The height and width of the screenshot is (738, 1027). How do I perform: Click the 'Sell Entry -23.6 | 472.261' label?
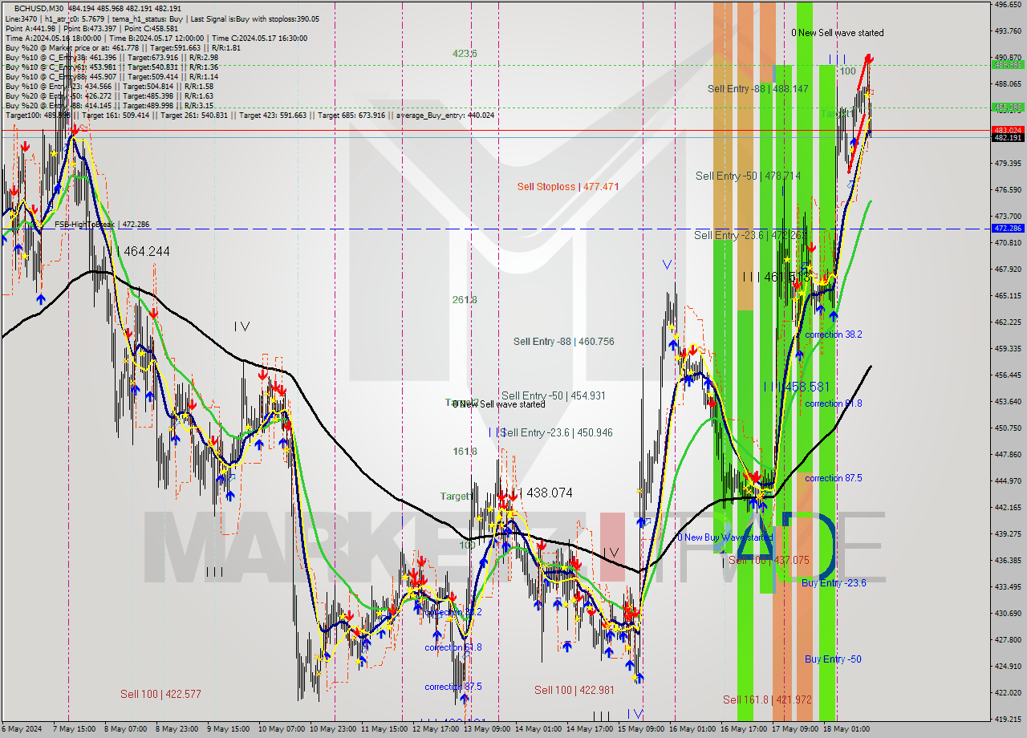(751, 235)
